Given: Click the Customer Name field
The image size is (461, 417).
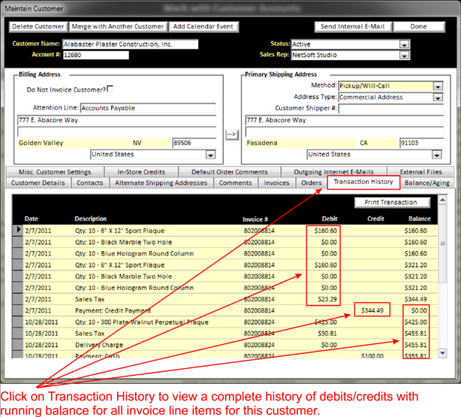Looking at the screenshot, I should (x=130, y=44).
